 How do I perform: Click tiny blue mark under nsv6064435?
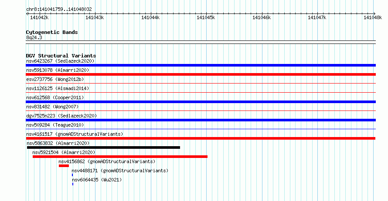(73, 184)
